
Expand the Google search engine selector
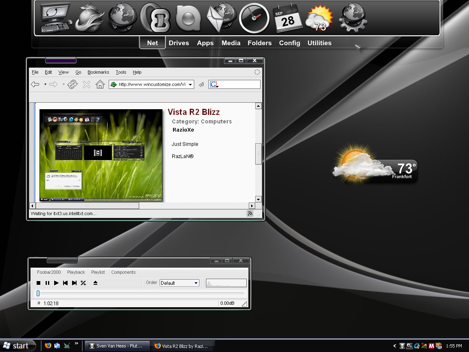coord(214,84)
